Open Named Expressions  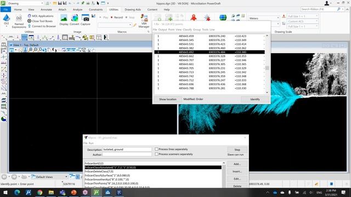tap(19, 22)
